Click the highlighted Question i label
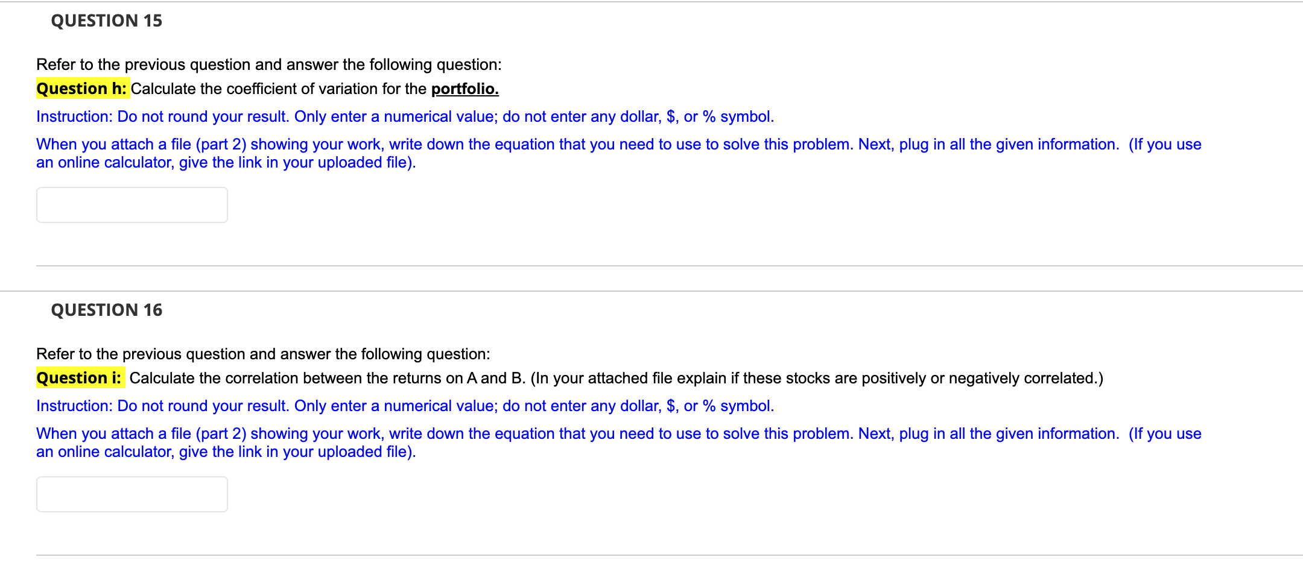The image size is (1303, 563). (80, 378)
